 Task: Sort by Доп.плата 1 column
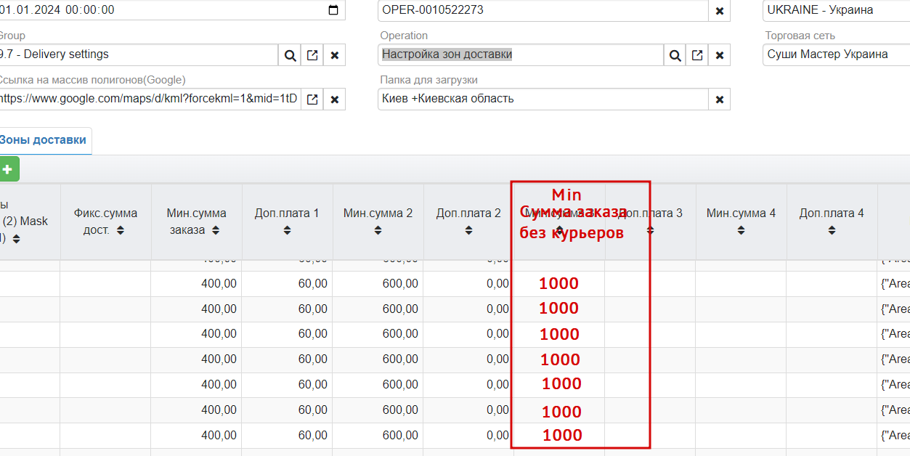[287, 230]
